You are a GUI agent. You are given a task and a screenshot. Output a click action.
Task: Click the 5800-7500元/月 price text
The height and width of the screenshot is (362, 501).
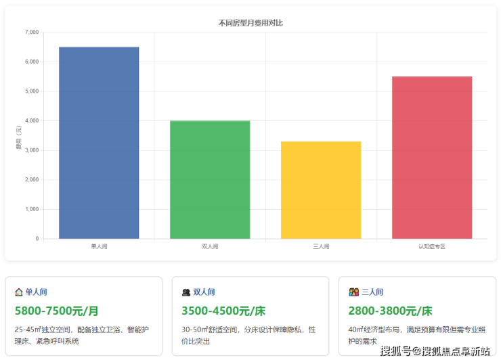point(57,311)
